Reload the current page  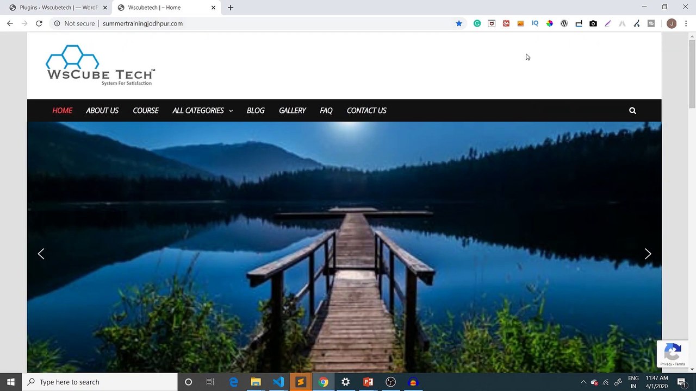point(39,23)
